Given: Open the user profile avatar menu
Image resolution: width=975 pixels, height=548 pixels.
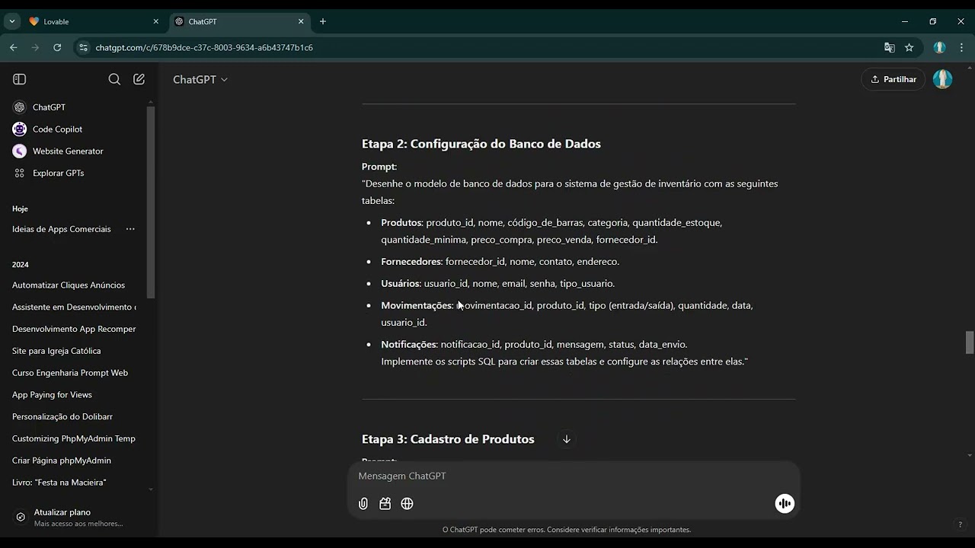Looking at the screenshot, I should click(943, 79).
